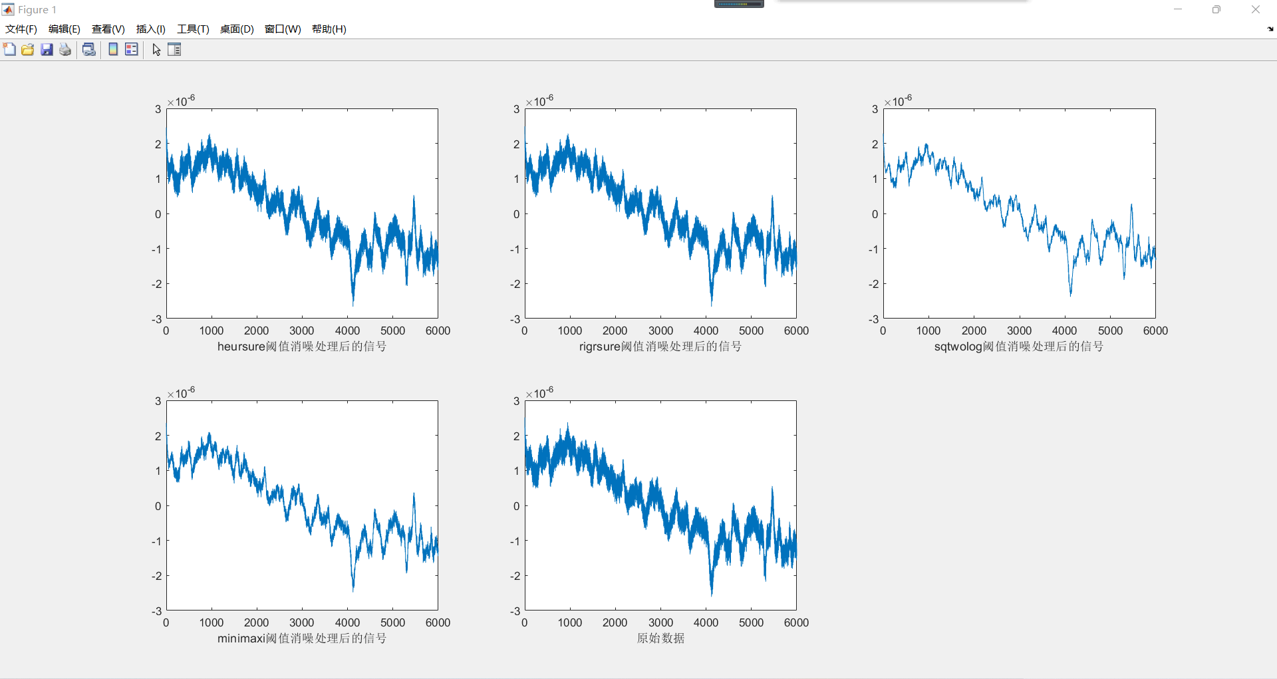Close the Figure 1 window
The image size is (1277, 679).
[1256, 9]
